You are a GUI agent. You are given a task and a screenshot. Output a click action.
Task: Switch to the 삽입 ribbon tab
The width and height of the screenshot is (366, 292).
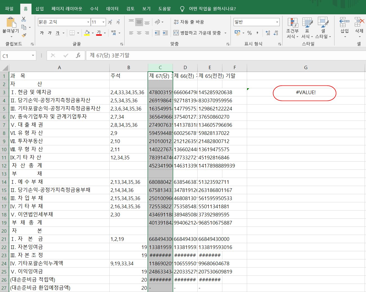40,9
